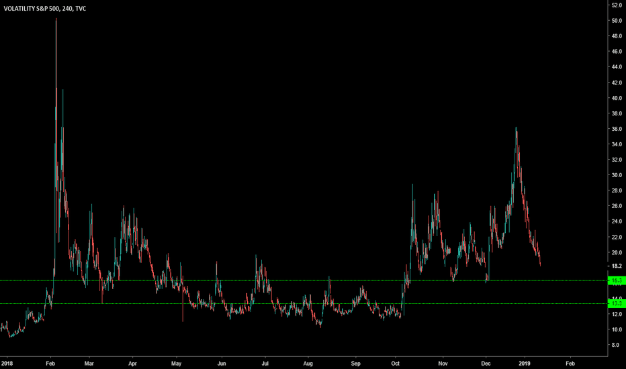Viewport: 626px width, 369px height.
Task: Click the 22.0 price axis label
Action: click(x=617, y=237)
